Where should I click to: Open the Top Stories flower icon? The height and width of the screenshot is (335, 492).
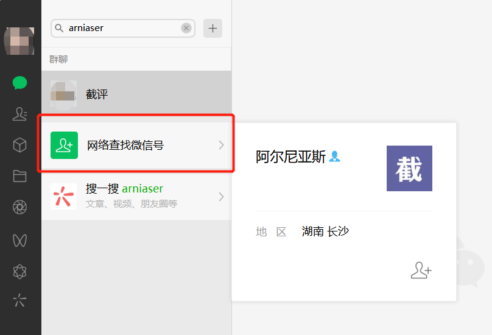click(19, 272)
